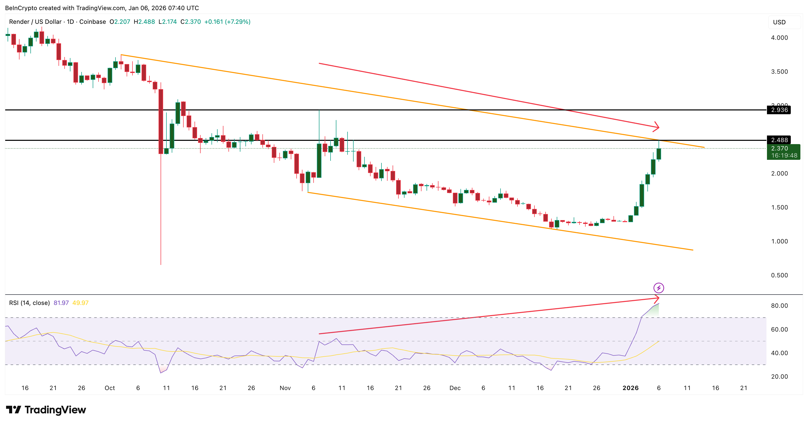Viewport: 808px width, 425px height.
Task: Toggle the USD currency button top right
Action: point(781,22)
